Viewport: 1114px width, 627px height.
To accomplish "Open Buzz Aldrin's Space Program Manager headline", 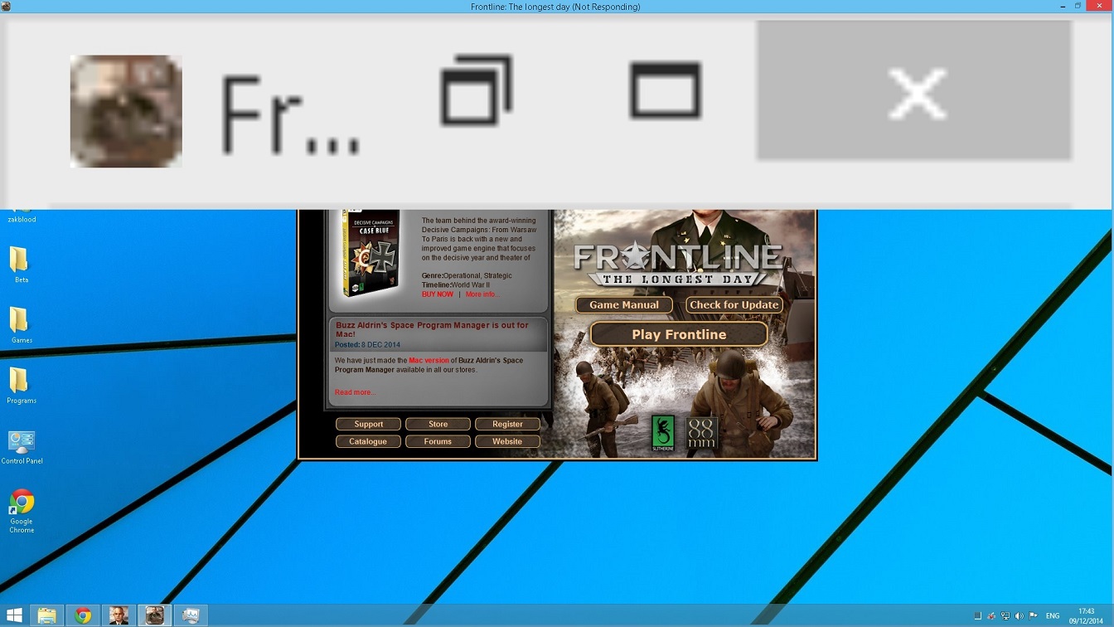I will pyautogui.click(x=432, y=329).
